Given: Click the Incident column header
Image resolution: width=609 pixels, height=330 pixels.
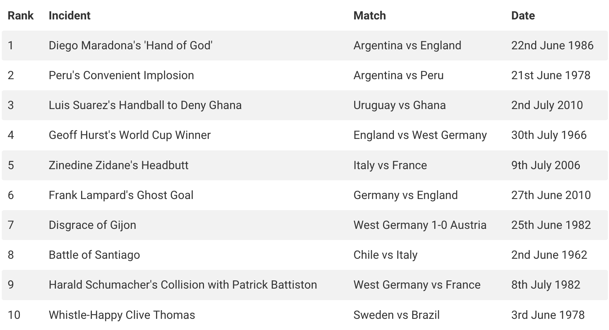Looking at the screenshot, I should point(70,15).
